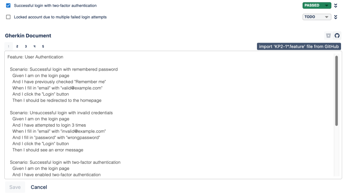Switch to Gherkin document tab 5
Screen dimensions: 345x196
pyautogui.click(x=43, y=46)
